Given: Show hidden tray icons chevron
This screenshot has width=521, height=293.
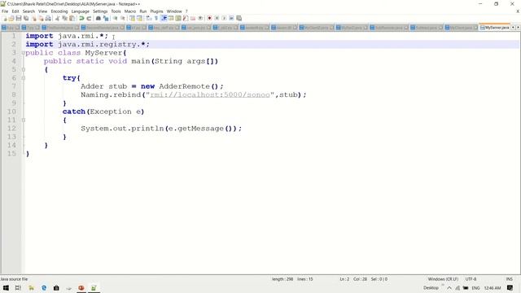Looking at the screenshot, I should 449,288.
